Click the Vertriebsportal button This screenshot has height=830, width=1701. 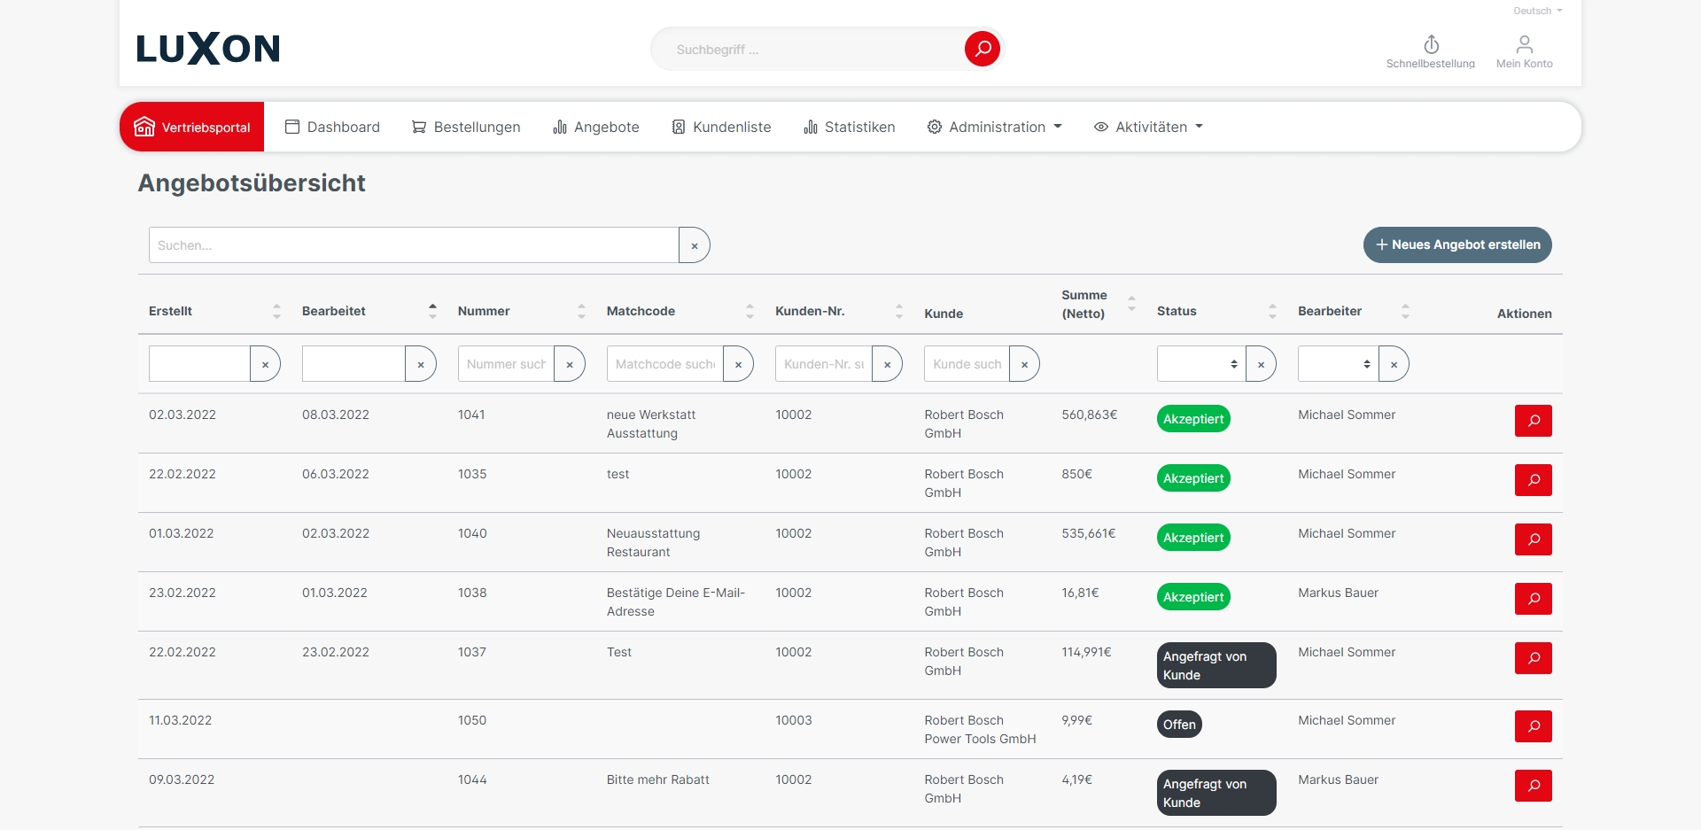pyautogui.click(x=192, y=127)
